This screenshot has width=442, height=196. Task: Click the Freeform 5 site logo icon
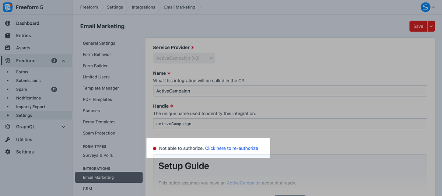(7, 7)
